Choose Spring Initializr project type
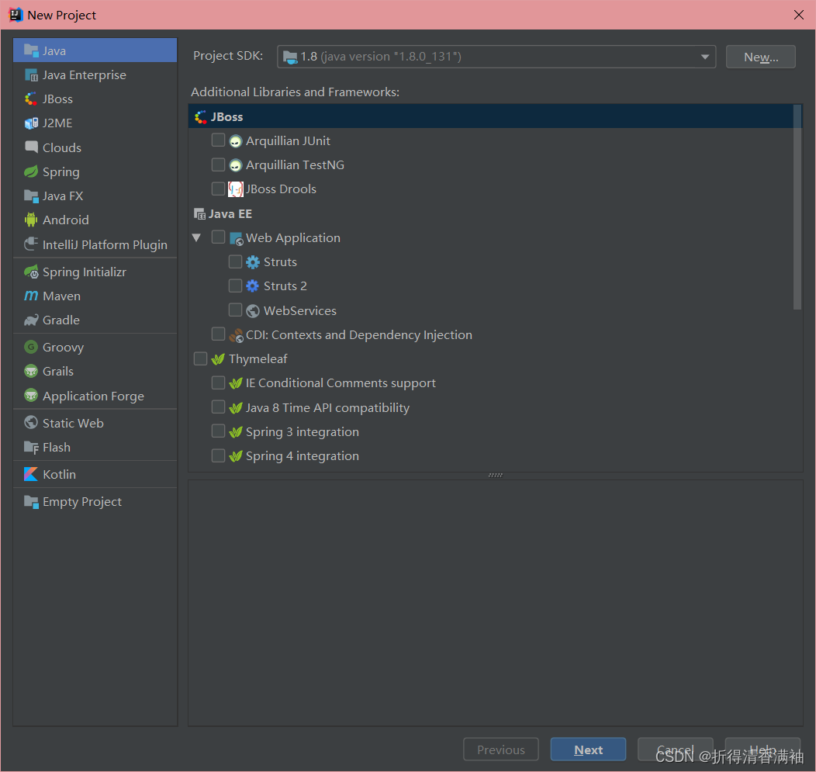The width and height of the screenshot is (816, 772). pyautogui.click(x=95, y=272)
